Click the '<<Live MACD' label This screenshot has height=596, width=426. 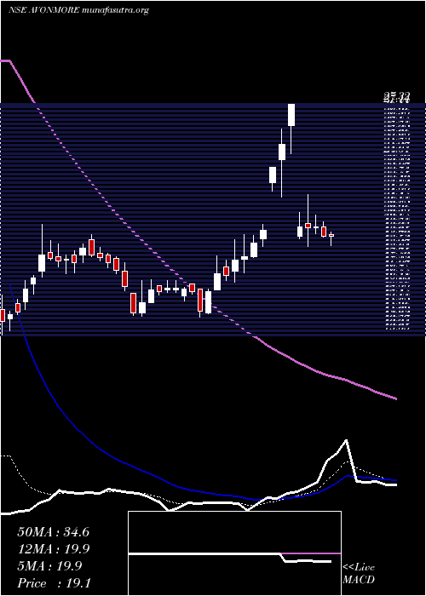359,574
